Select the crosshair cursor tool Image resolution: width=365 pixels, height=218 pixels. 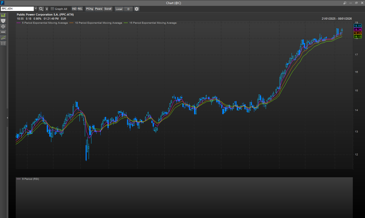coord(3,26)
